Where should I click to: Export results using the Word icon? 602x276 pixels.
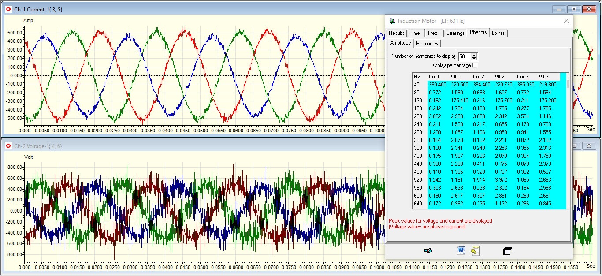[x=461, y=250]
